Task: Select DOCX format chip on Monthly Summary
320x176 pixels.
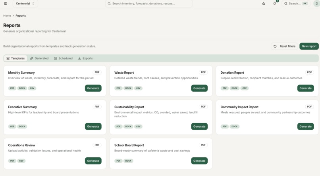Action: pos(22,88)
